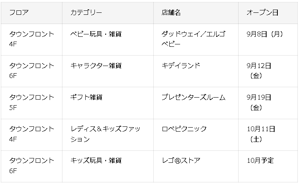Select the ダッドウェイ／エルゴベビー store name
The height and width of the screenshot is (184, 299).
(x=193, y=39)
